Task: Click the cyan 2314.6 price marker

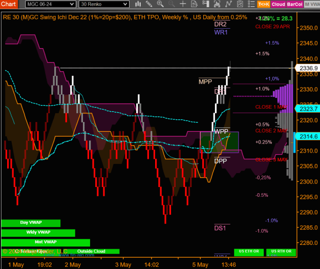Action: tap(308, 136)
